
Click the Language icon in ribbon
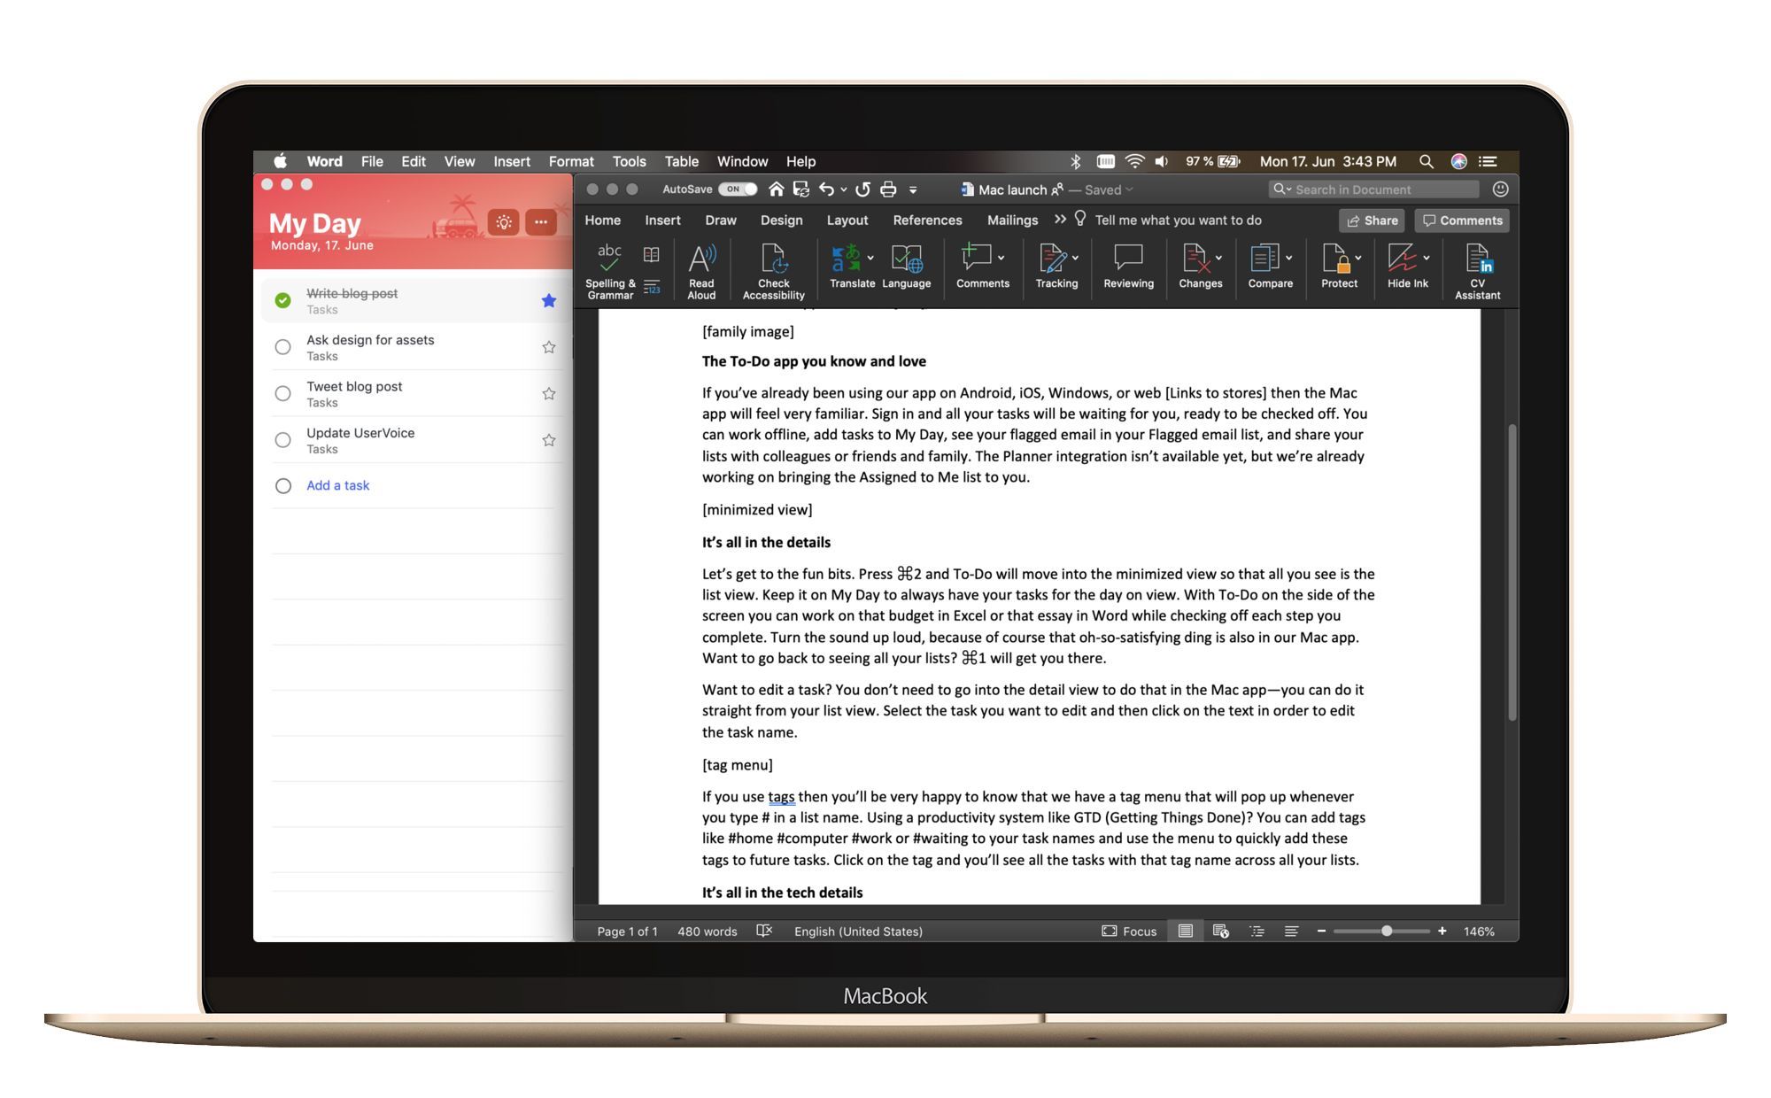pyautogui.click(x=906, y=260)
